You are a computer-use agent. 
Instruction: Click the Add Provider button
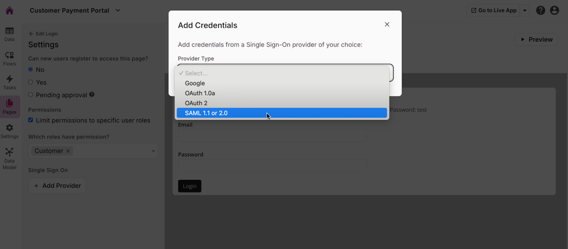coord(57,186)
